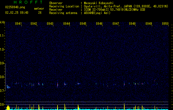Click the 0942 time marker
The width and height of the screenshot is (173, 110).
34,24
